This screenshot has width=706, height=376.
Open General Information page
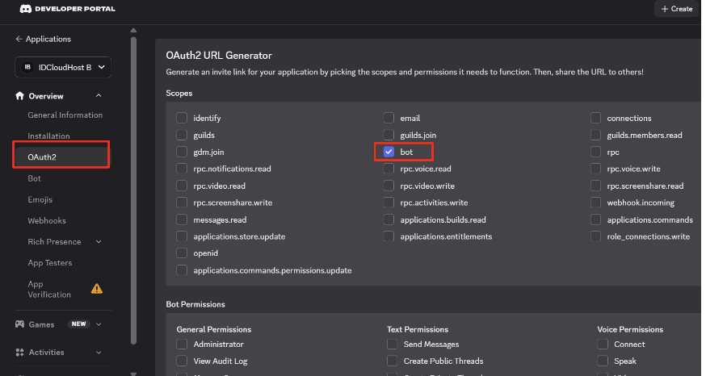65,115
